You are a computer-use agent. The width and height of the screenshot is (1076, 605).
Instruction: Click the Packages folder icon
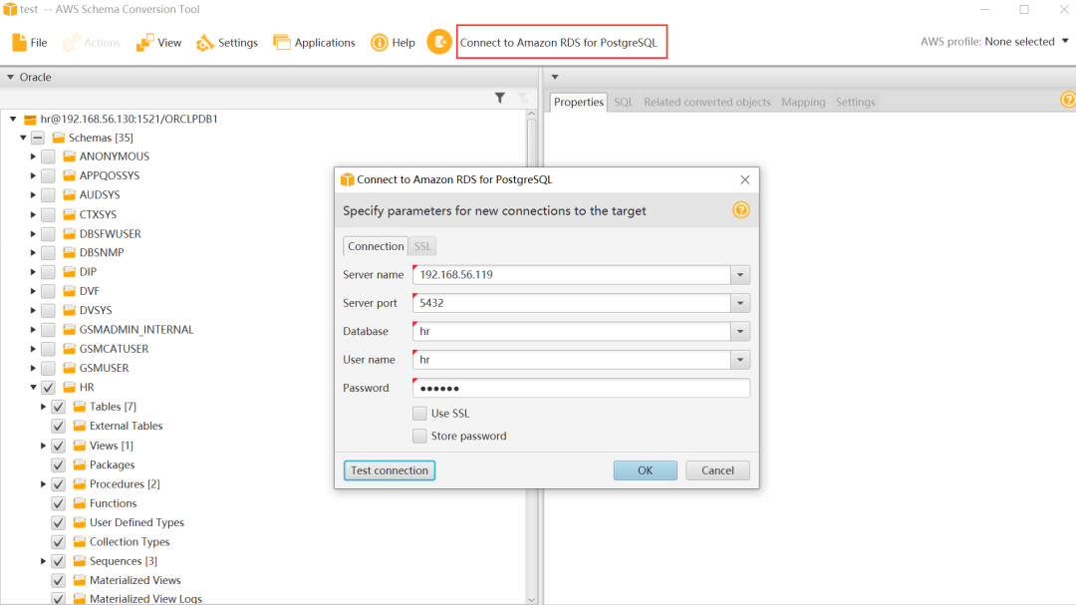click(x=80, y=464)
